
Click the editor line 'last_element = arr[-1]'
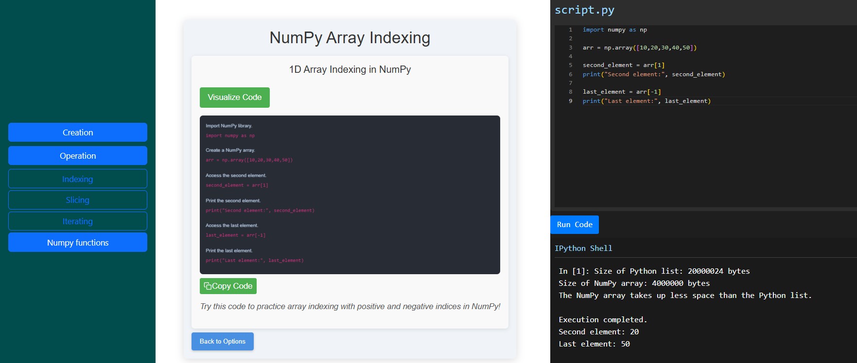pyautogui.click(x=622, y=92)
